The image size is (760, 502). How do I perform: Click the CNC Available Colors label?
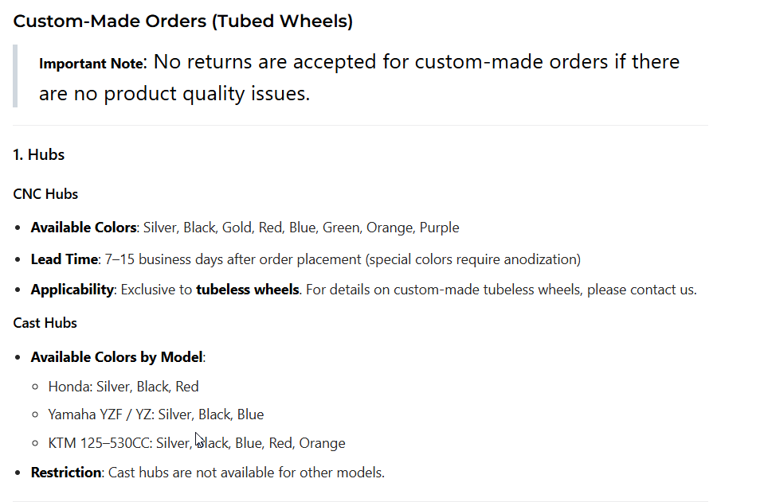pyautogui.click(x=84, y=228)
